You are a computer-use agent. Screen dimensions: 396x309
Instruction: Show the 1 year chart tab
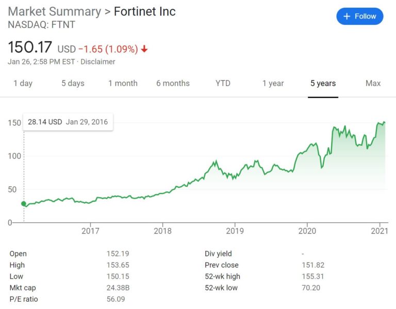(x=273, y=84)
